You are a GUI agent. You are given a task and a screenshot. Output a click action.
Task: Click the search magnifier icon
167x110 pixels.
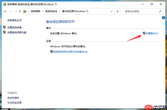[160, 11]
